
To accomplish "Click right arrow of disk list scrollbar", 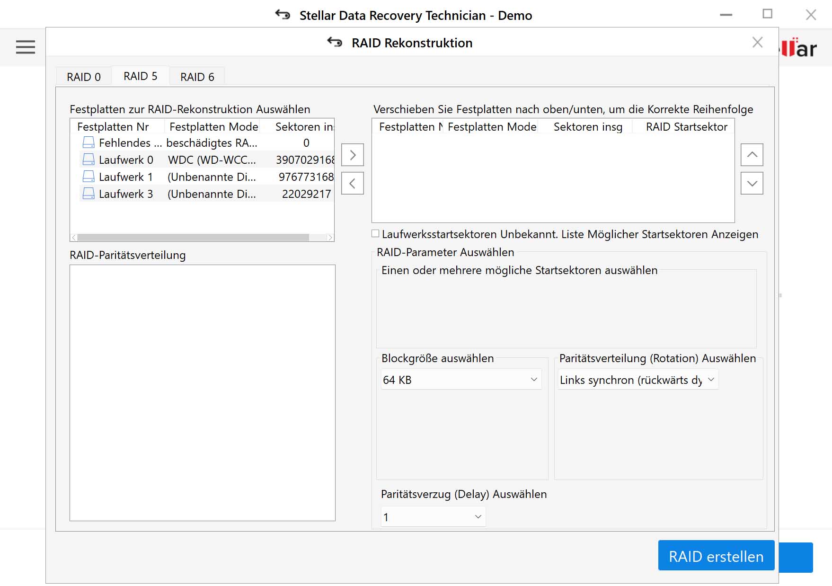I will point(330,237).
